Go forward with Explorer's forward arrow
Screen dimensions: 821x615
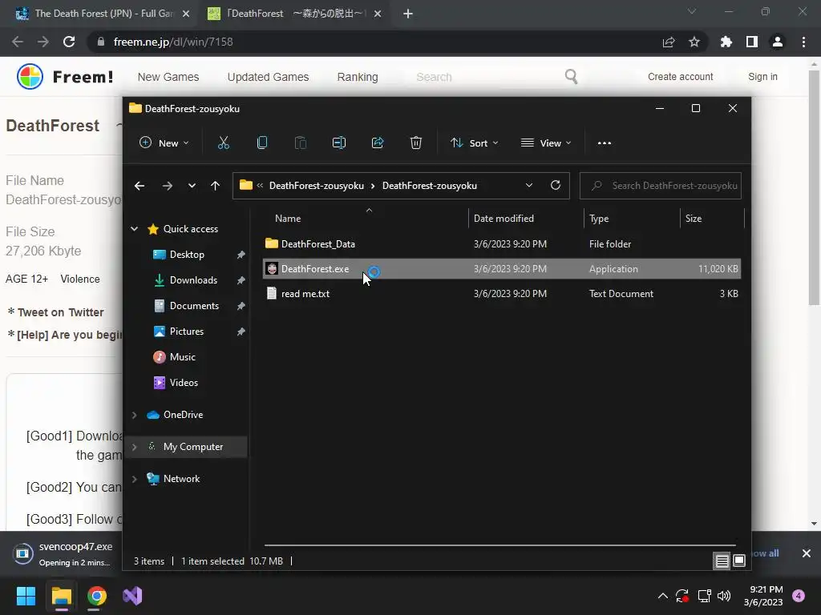167,186
